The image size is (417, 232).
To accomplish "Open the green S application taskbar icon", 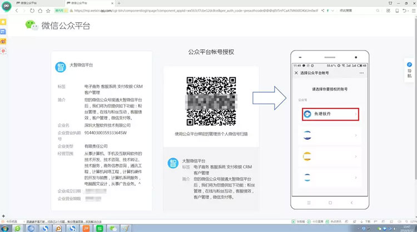I will [100, 228].
